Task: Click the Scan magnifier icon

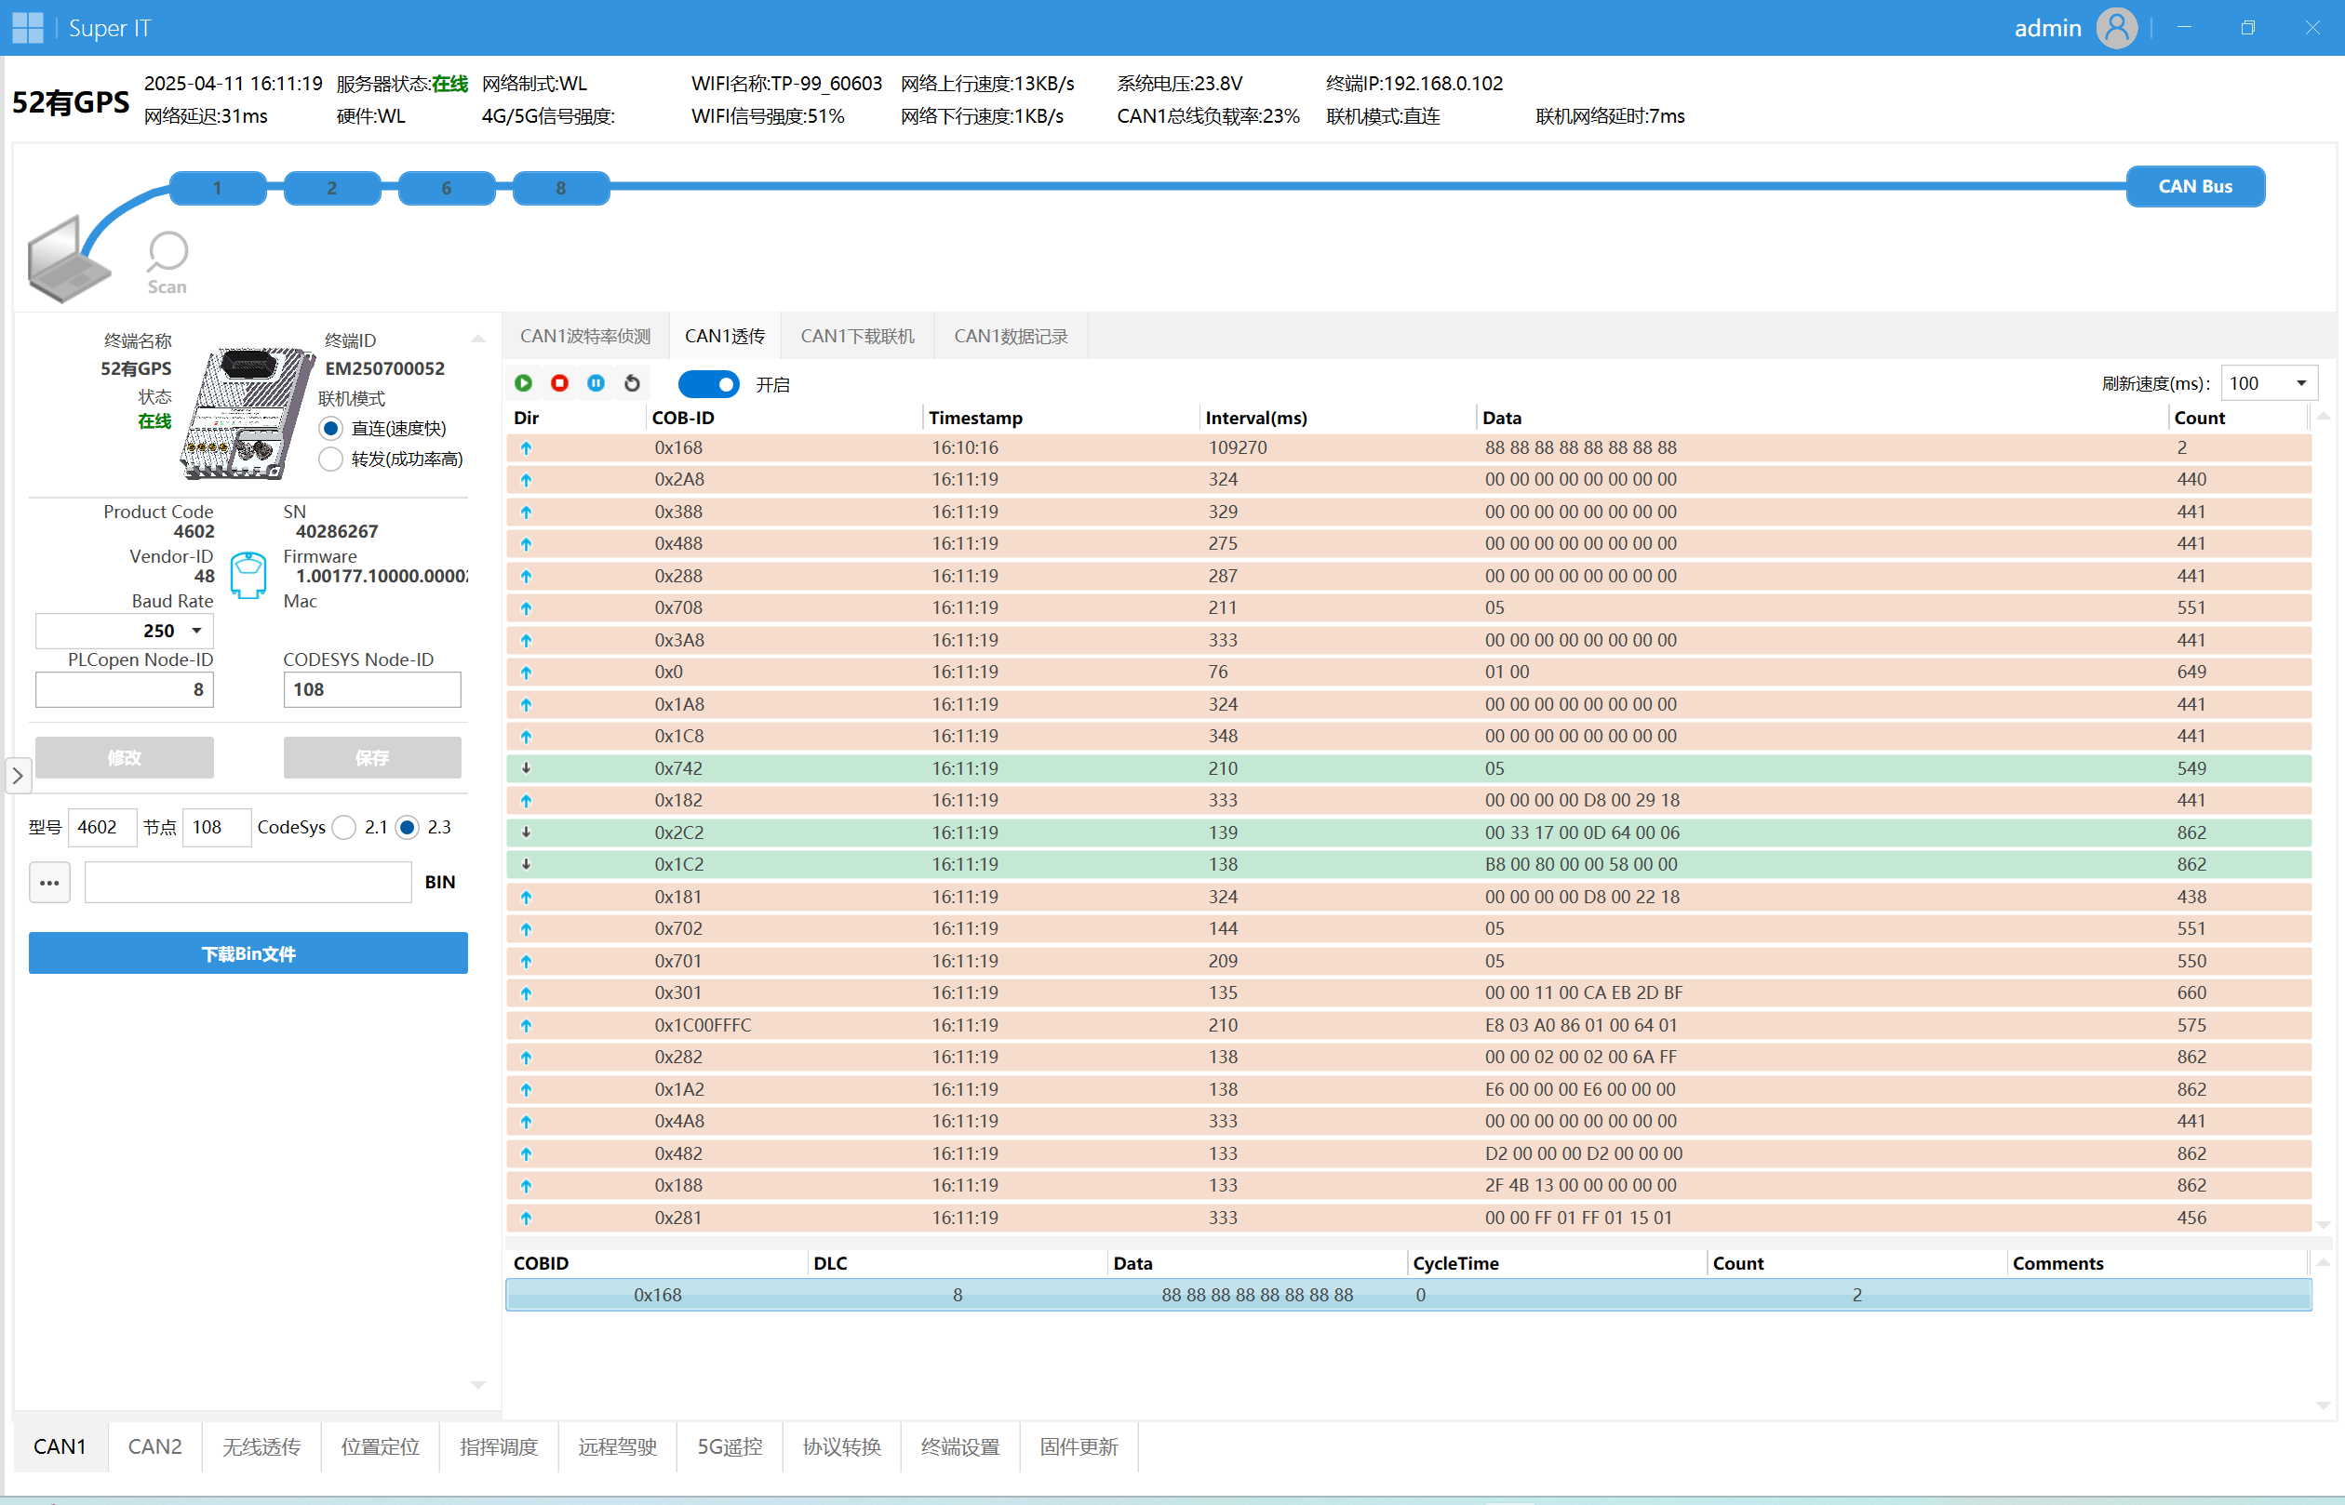Action: click(x=167, y=253)
